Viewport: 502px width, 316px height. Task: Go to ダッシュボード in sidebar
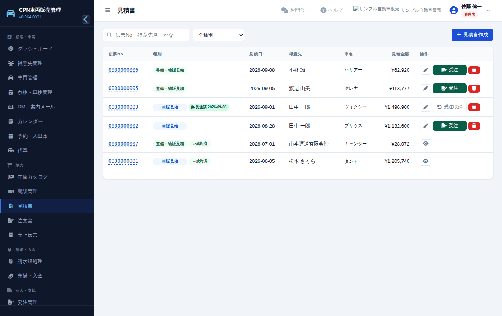coord(47,49)
